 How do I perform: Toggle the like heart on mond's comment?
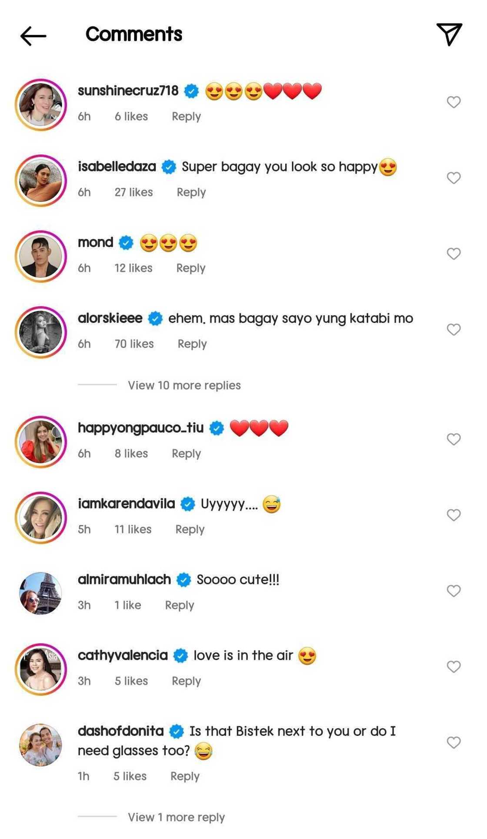click(x=454, y=254)
